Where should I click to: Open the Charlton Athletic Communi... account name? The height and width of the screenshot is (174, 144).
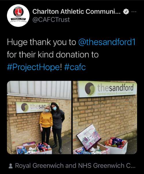76,12
